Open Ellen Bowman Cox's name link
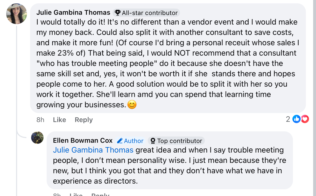The width and height of the screenshot is (316, 196). pos(83,140)
